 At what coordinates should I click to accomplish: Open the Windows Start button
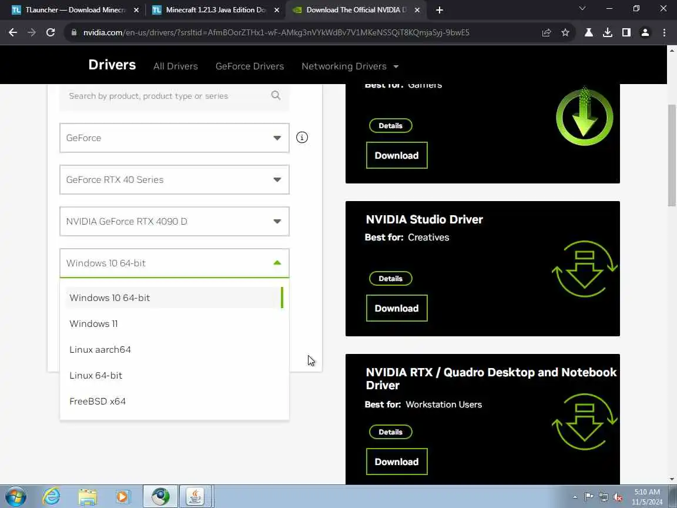(16, 497)
